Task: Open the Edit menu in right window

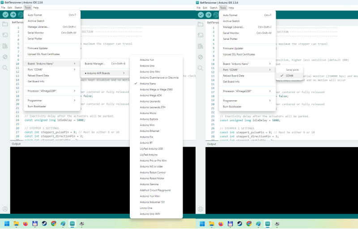Action: click(x=205, y=8)
